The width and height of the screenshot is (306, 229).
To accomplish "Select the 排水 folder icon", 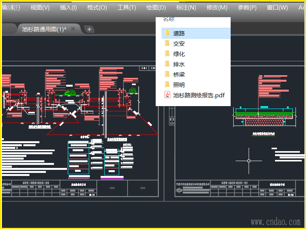I will [x=167, y=64].
